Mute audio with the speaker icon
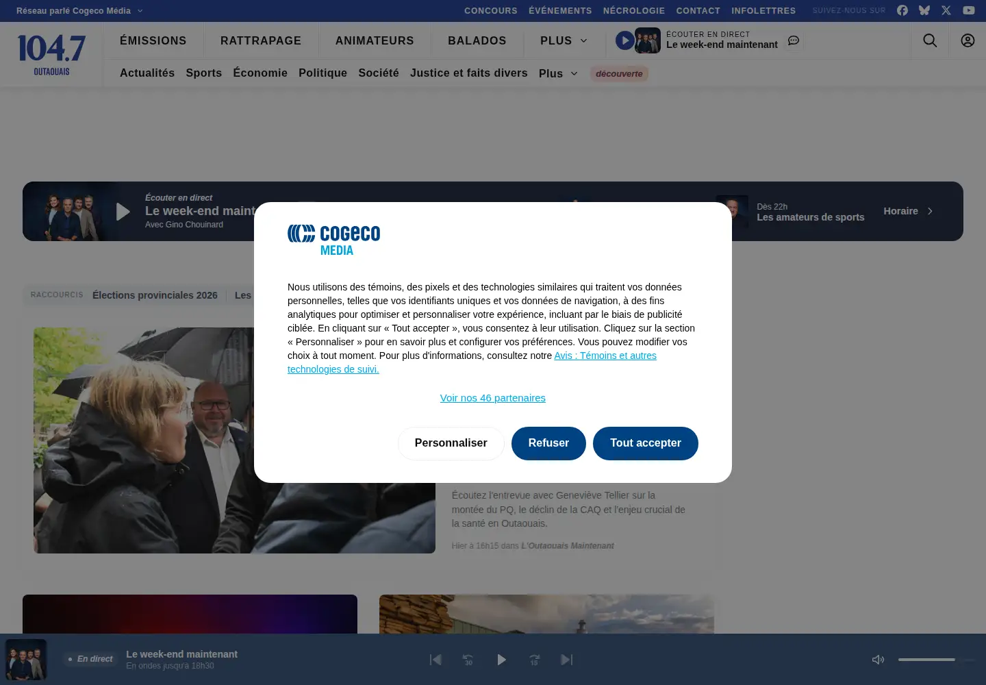986x685 pixels. coord(878,660)
